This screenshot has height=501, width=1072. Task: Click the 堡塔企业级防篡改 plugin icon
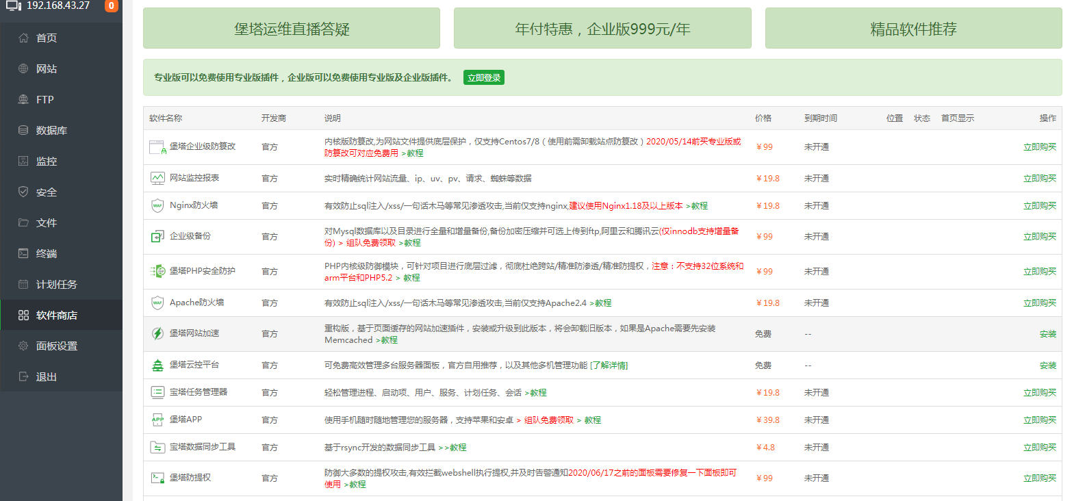(157, 146)
